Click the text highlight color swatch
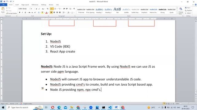The width and height of the screenshot is (197, 110). coord(42,13)
